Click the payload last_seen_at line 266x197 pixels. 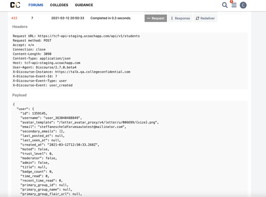click(41, 140)
